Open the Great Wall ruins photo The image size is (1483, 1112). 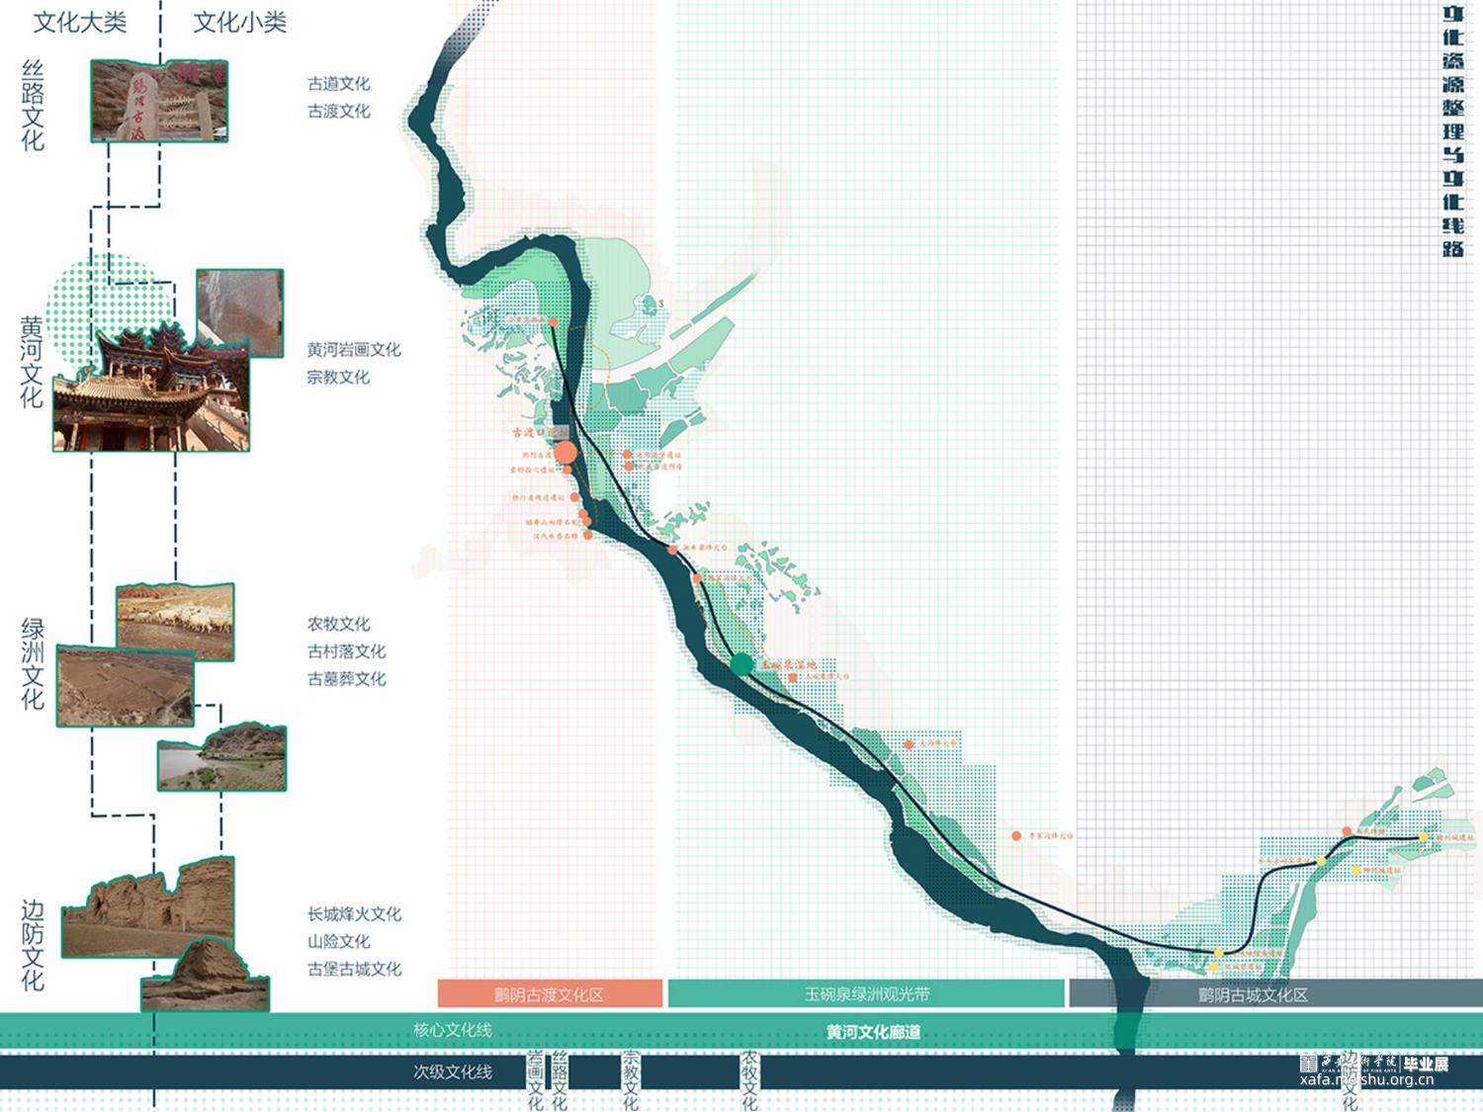click(148, 911)
